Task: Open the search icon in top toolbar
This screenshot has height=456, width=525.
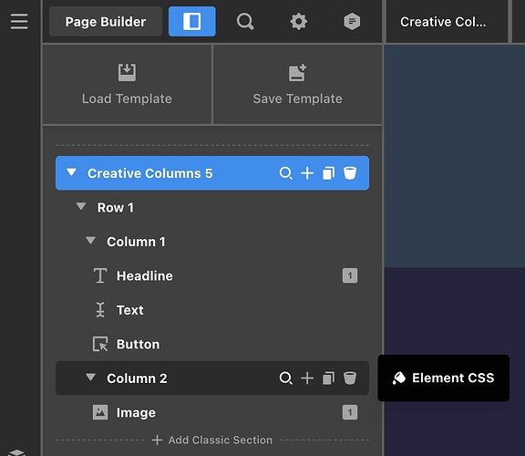Action: tap(245, 22)
